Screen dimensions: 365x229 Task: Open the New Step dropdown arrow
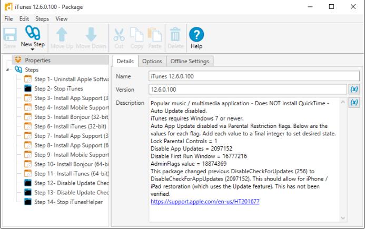click(33, 49)
